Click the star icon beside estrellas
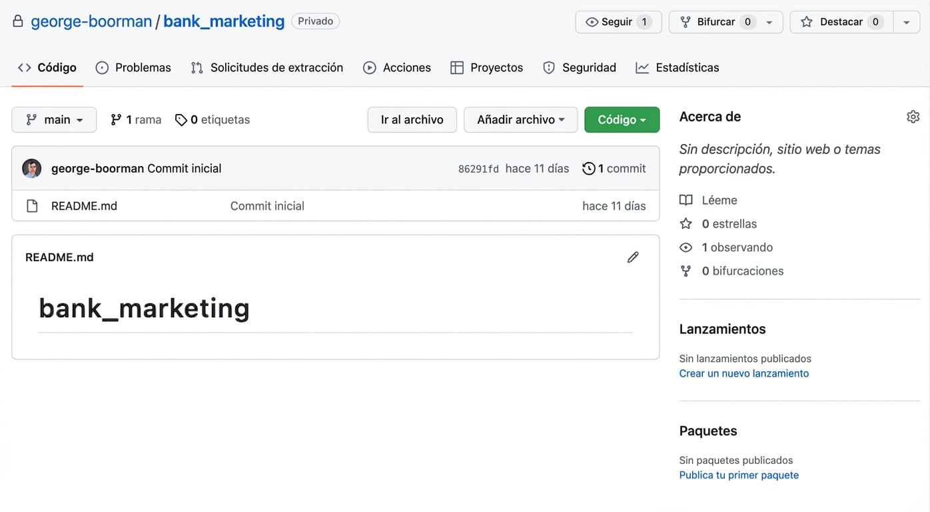 [686, 224]
